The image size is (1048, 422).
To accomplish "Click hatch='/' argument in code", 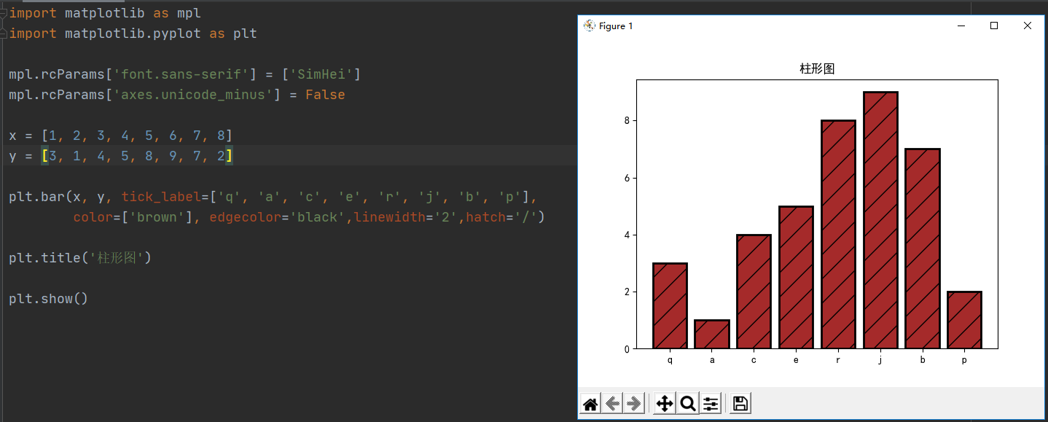I will pos(501,217).
